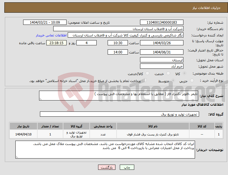Viewport: 228px width, 175px height.
Task: Click the ردیف column header
Action: 218,126
